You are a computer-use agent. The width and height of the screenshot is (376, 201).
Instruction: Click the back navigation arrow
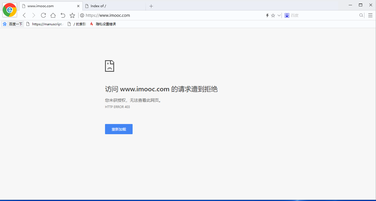[24, 15]
